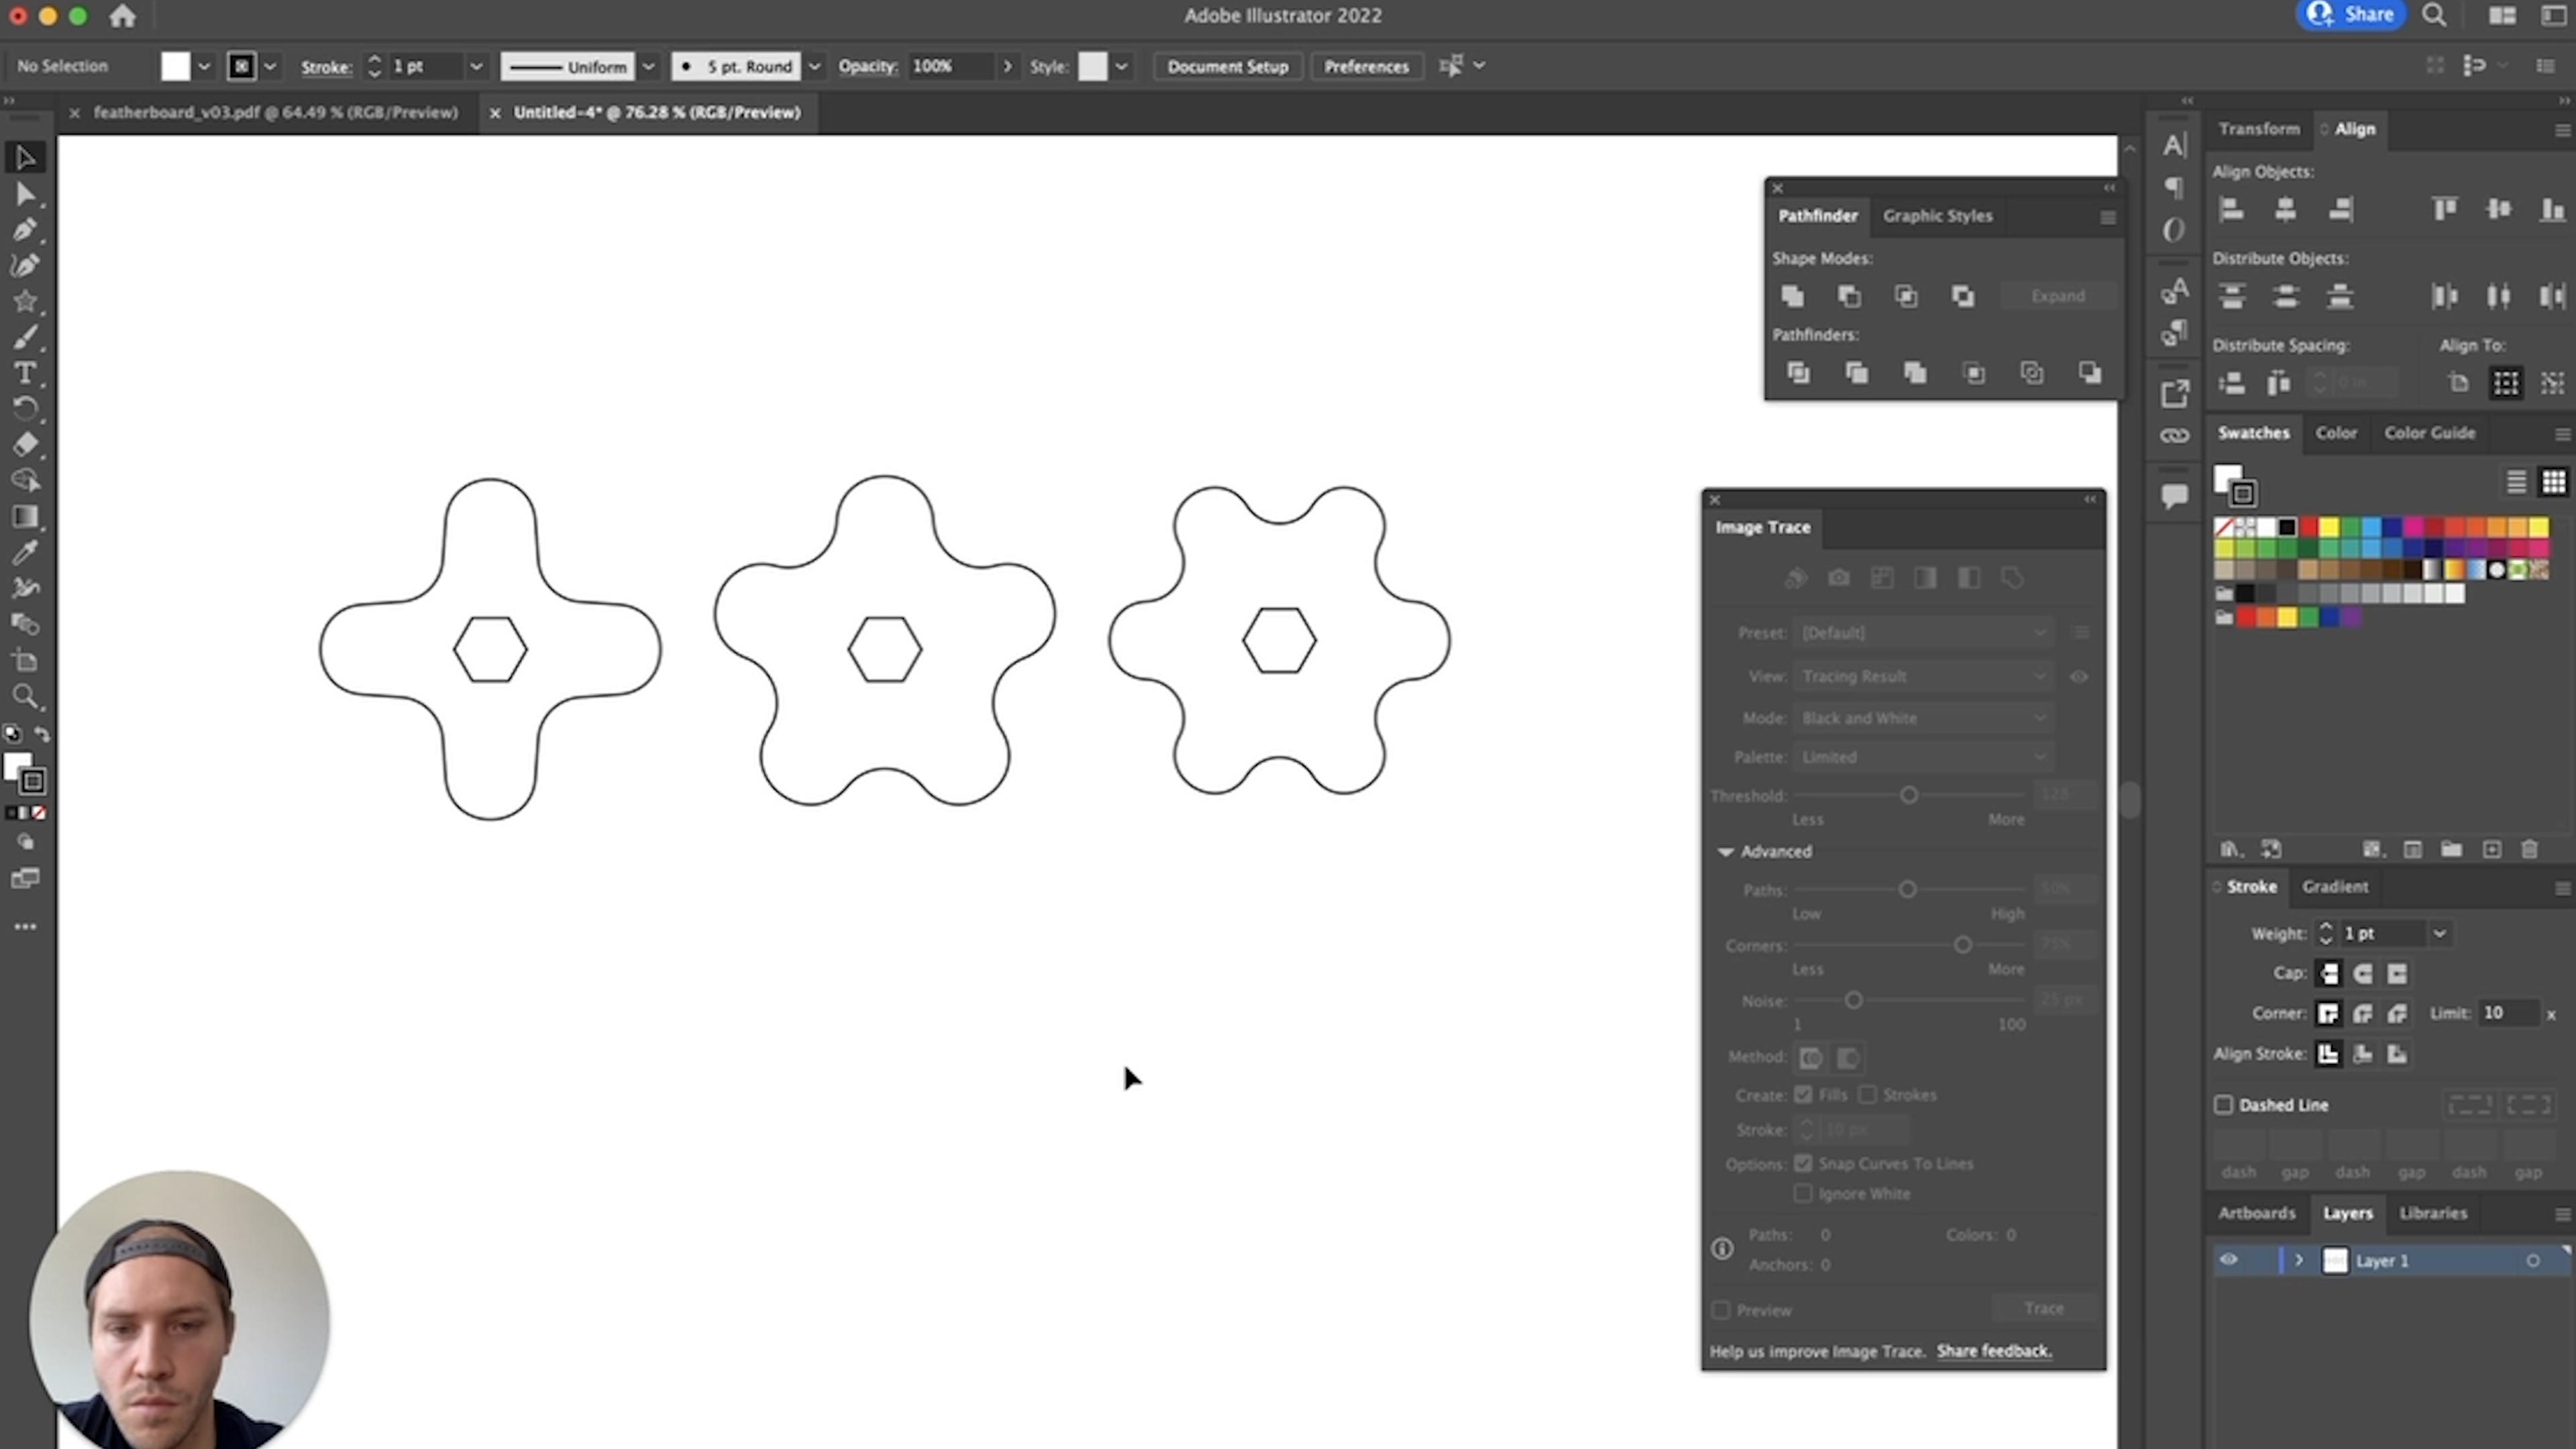Select the Gradient tool
This screenshot has height=1449, width=2576.
25,516
